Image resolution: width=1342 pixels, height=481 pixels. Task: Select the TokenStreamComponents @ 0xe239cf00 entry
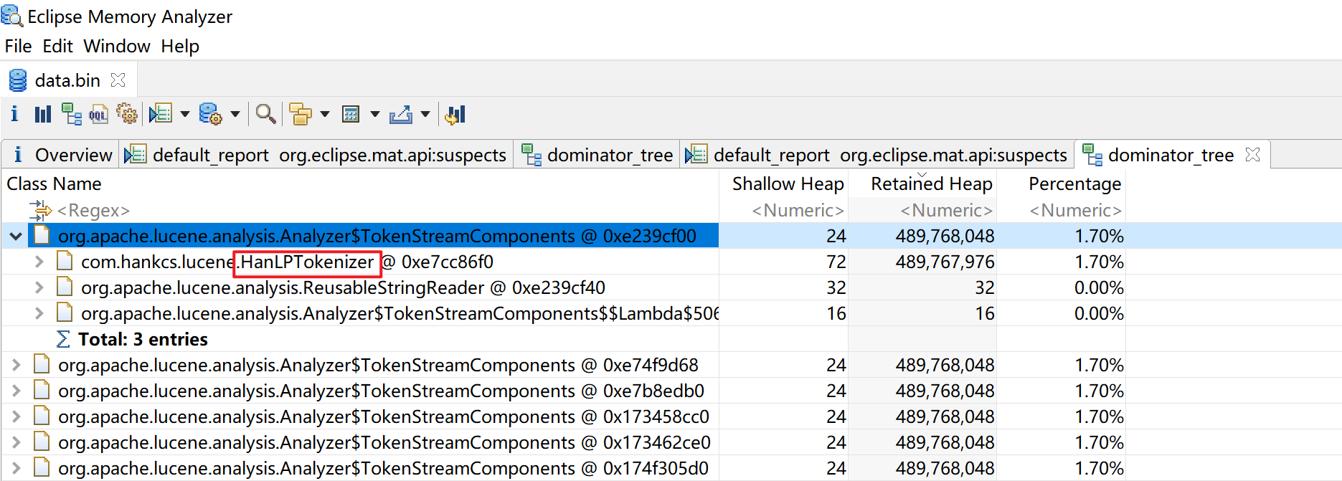click(377, 237)
